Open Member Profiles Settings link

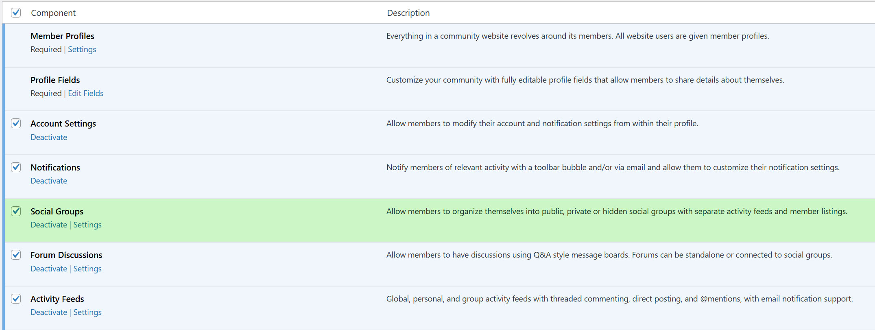click(x=82, y=49)
